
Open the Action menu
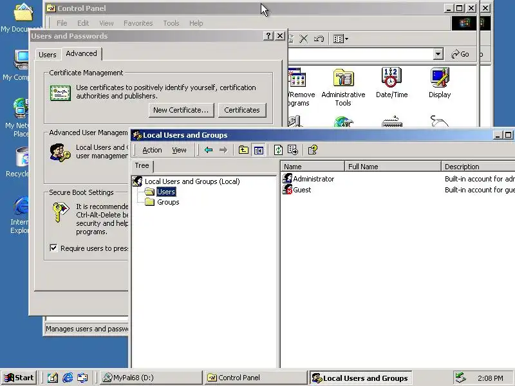click(152, 150)
